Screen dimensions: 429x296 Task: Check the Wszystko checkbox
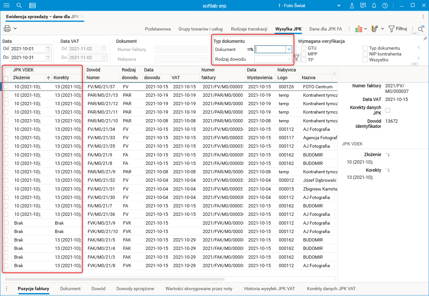pyautogui.click(x=365, y=60)
